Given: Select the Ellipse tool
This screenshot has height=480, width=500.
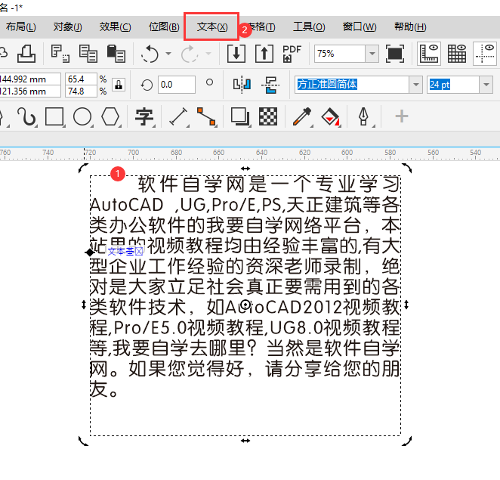Looking at the screenshot, I should pyautogui.click(x=82, y=116).
